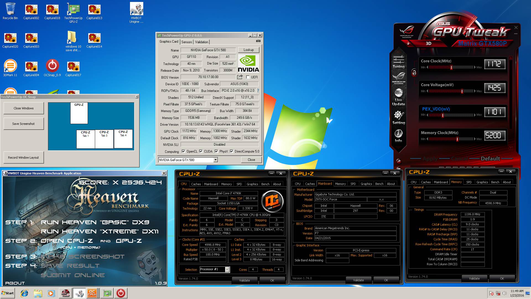Select the 'windows 10 save shit' folder
Screen dimensions: 531x299
click(x=73, y=41)
